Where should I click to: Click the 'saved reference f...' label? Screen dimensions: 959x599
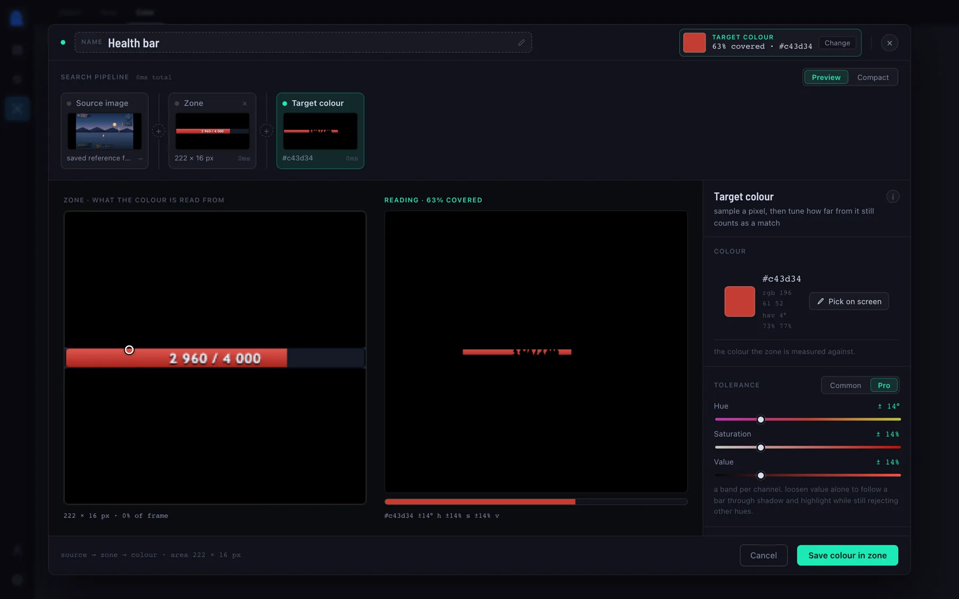click(x=99, y=158)
